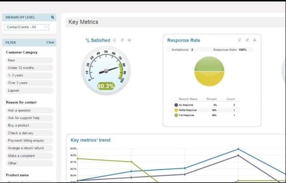Viewport: 286px width, 183px height.
Task: Click the Record Status column header
Action: coord(188,99)
